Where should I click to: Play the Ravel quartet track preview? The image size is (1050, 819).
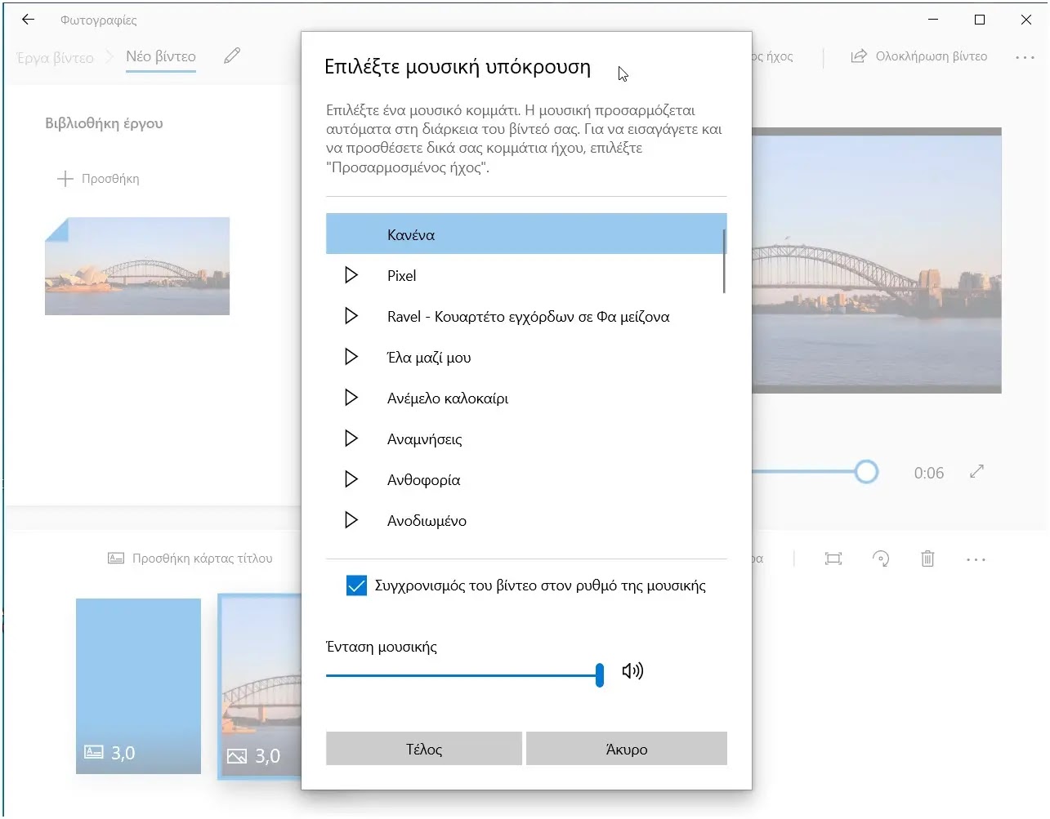click(351, 316)
